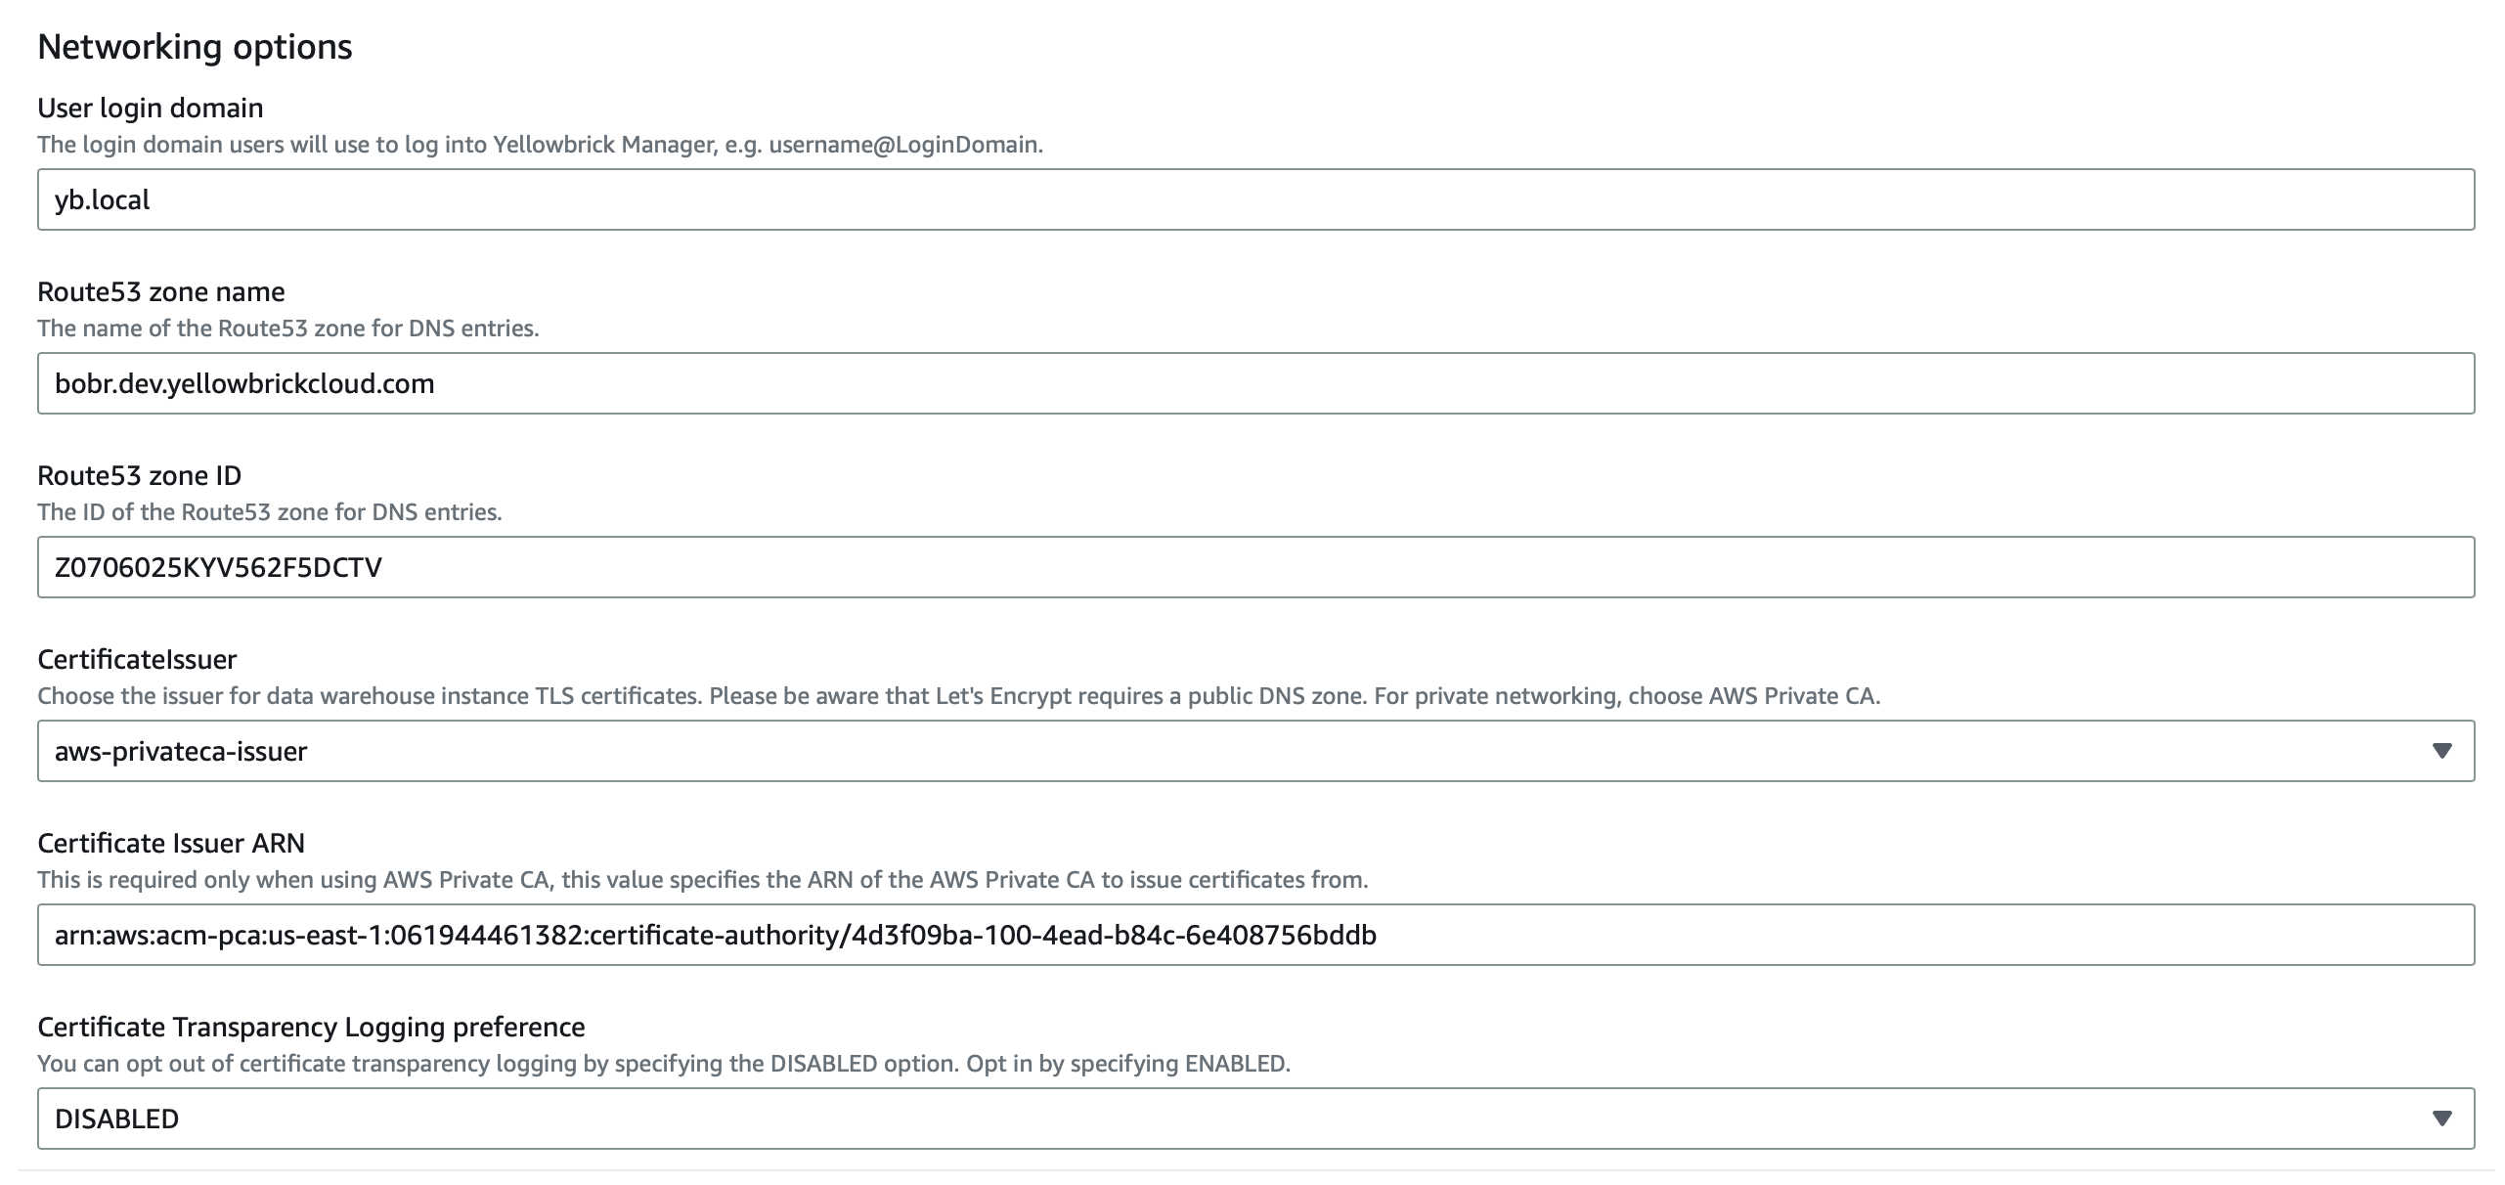Click 'The ID of the Route53 zone' description

click(x=270, y=512)
